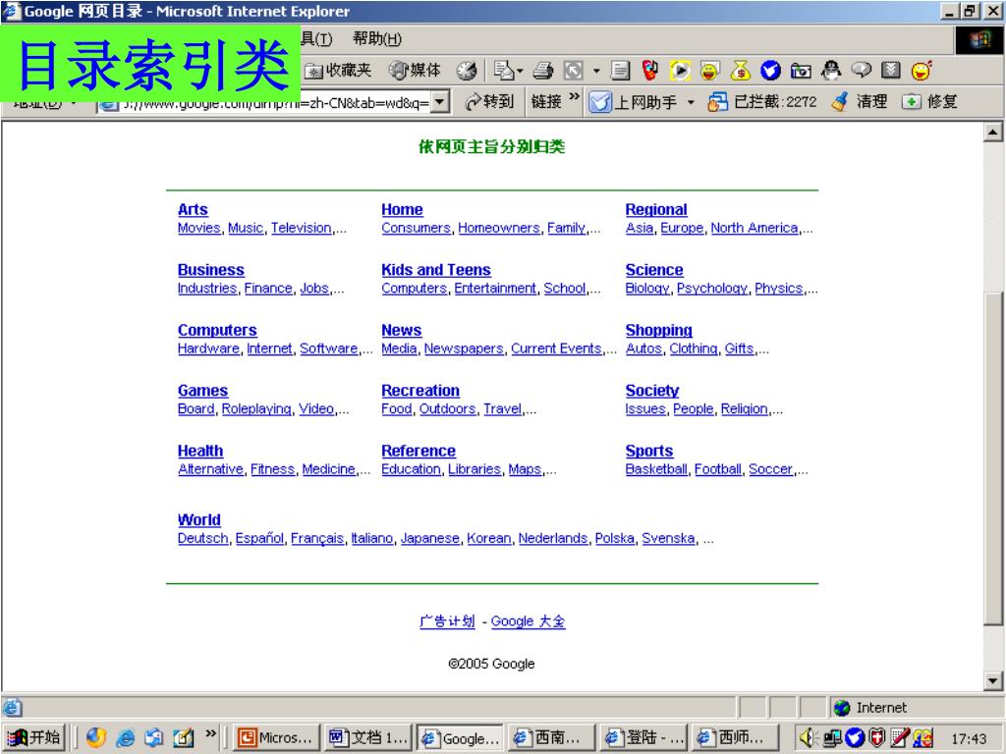The width and height of the screenshot is (1006, 754).
Task: Switch to 西南 taskbar window
Action: pos(550,738)
